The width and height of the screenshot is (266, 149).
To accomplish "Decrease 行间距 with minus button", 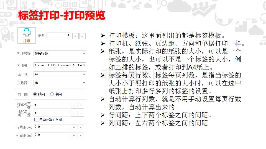I will click(81, 127).
